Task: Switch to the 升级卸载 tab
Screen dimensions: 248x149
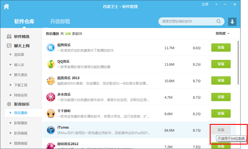Action: click(x=60, y=21)
